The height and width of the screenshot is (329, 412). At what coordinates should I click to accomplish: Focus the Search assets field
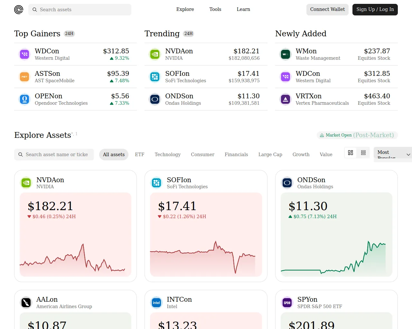click(80, 10)
